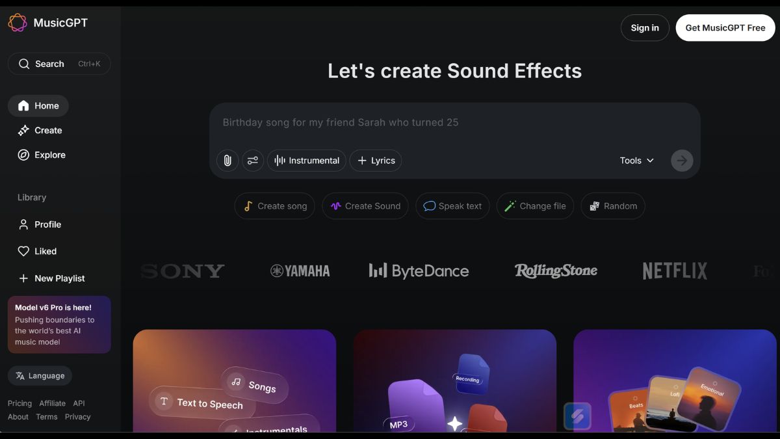The image size is (780, 439).
Task: Click the Sign in button
Action: pos(645,28)
